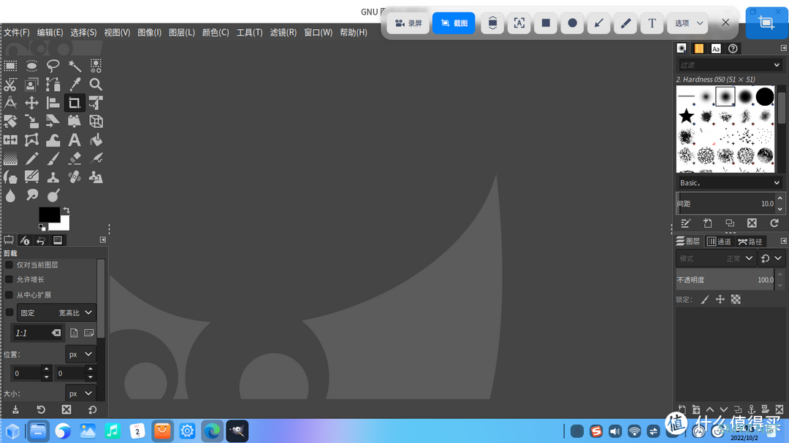Select the Color Picker eyedropper tool
Screen dimensions: 789x443
[x=75, y=85]
